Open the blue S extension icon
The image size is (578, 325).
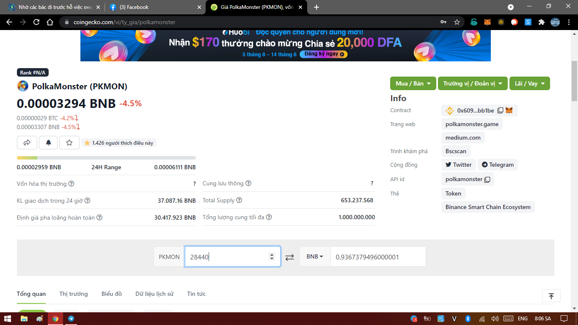click(x=528, y=22)
